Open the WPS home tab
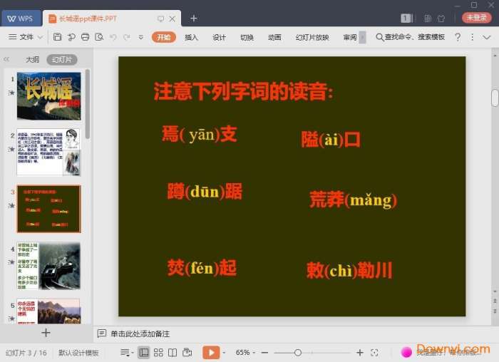 pyautogui.click(x=21, y=19)
